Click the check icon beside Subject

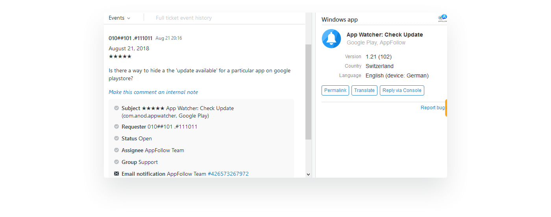(116, 108)
